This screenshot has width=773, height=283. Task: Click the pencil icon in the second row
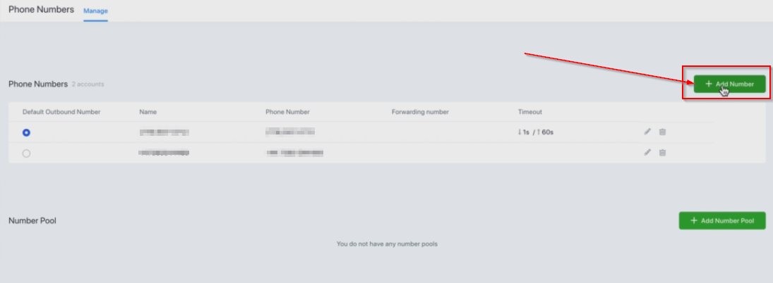647,153
